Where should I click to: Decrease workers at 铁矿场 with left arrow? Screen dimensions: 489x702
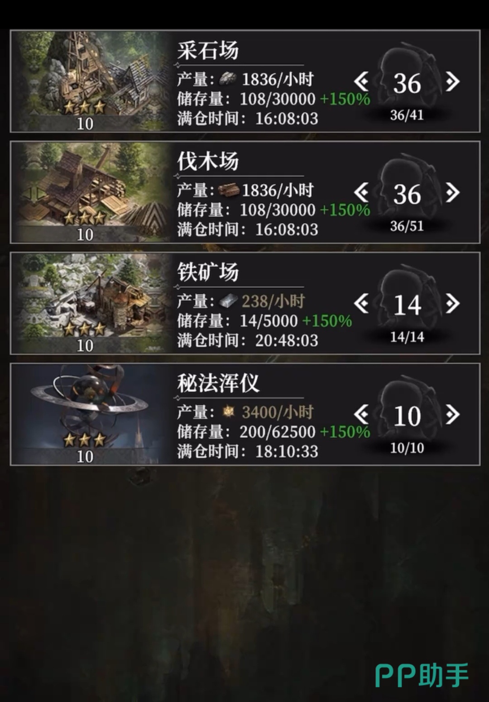click(362, 304)
